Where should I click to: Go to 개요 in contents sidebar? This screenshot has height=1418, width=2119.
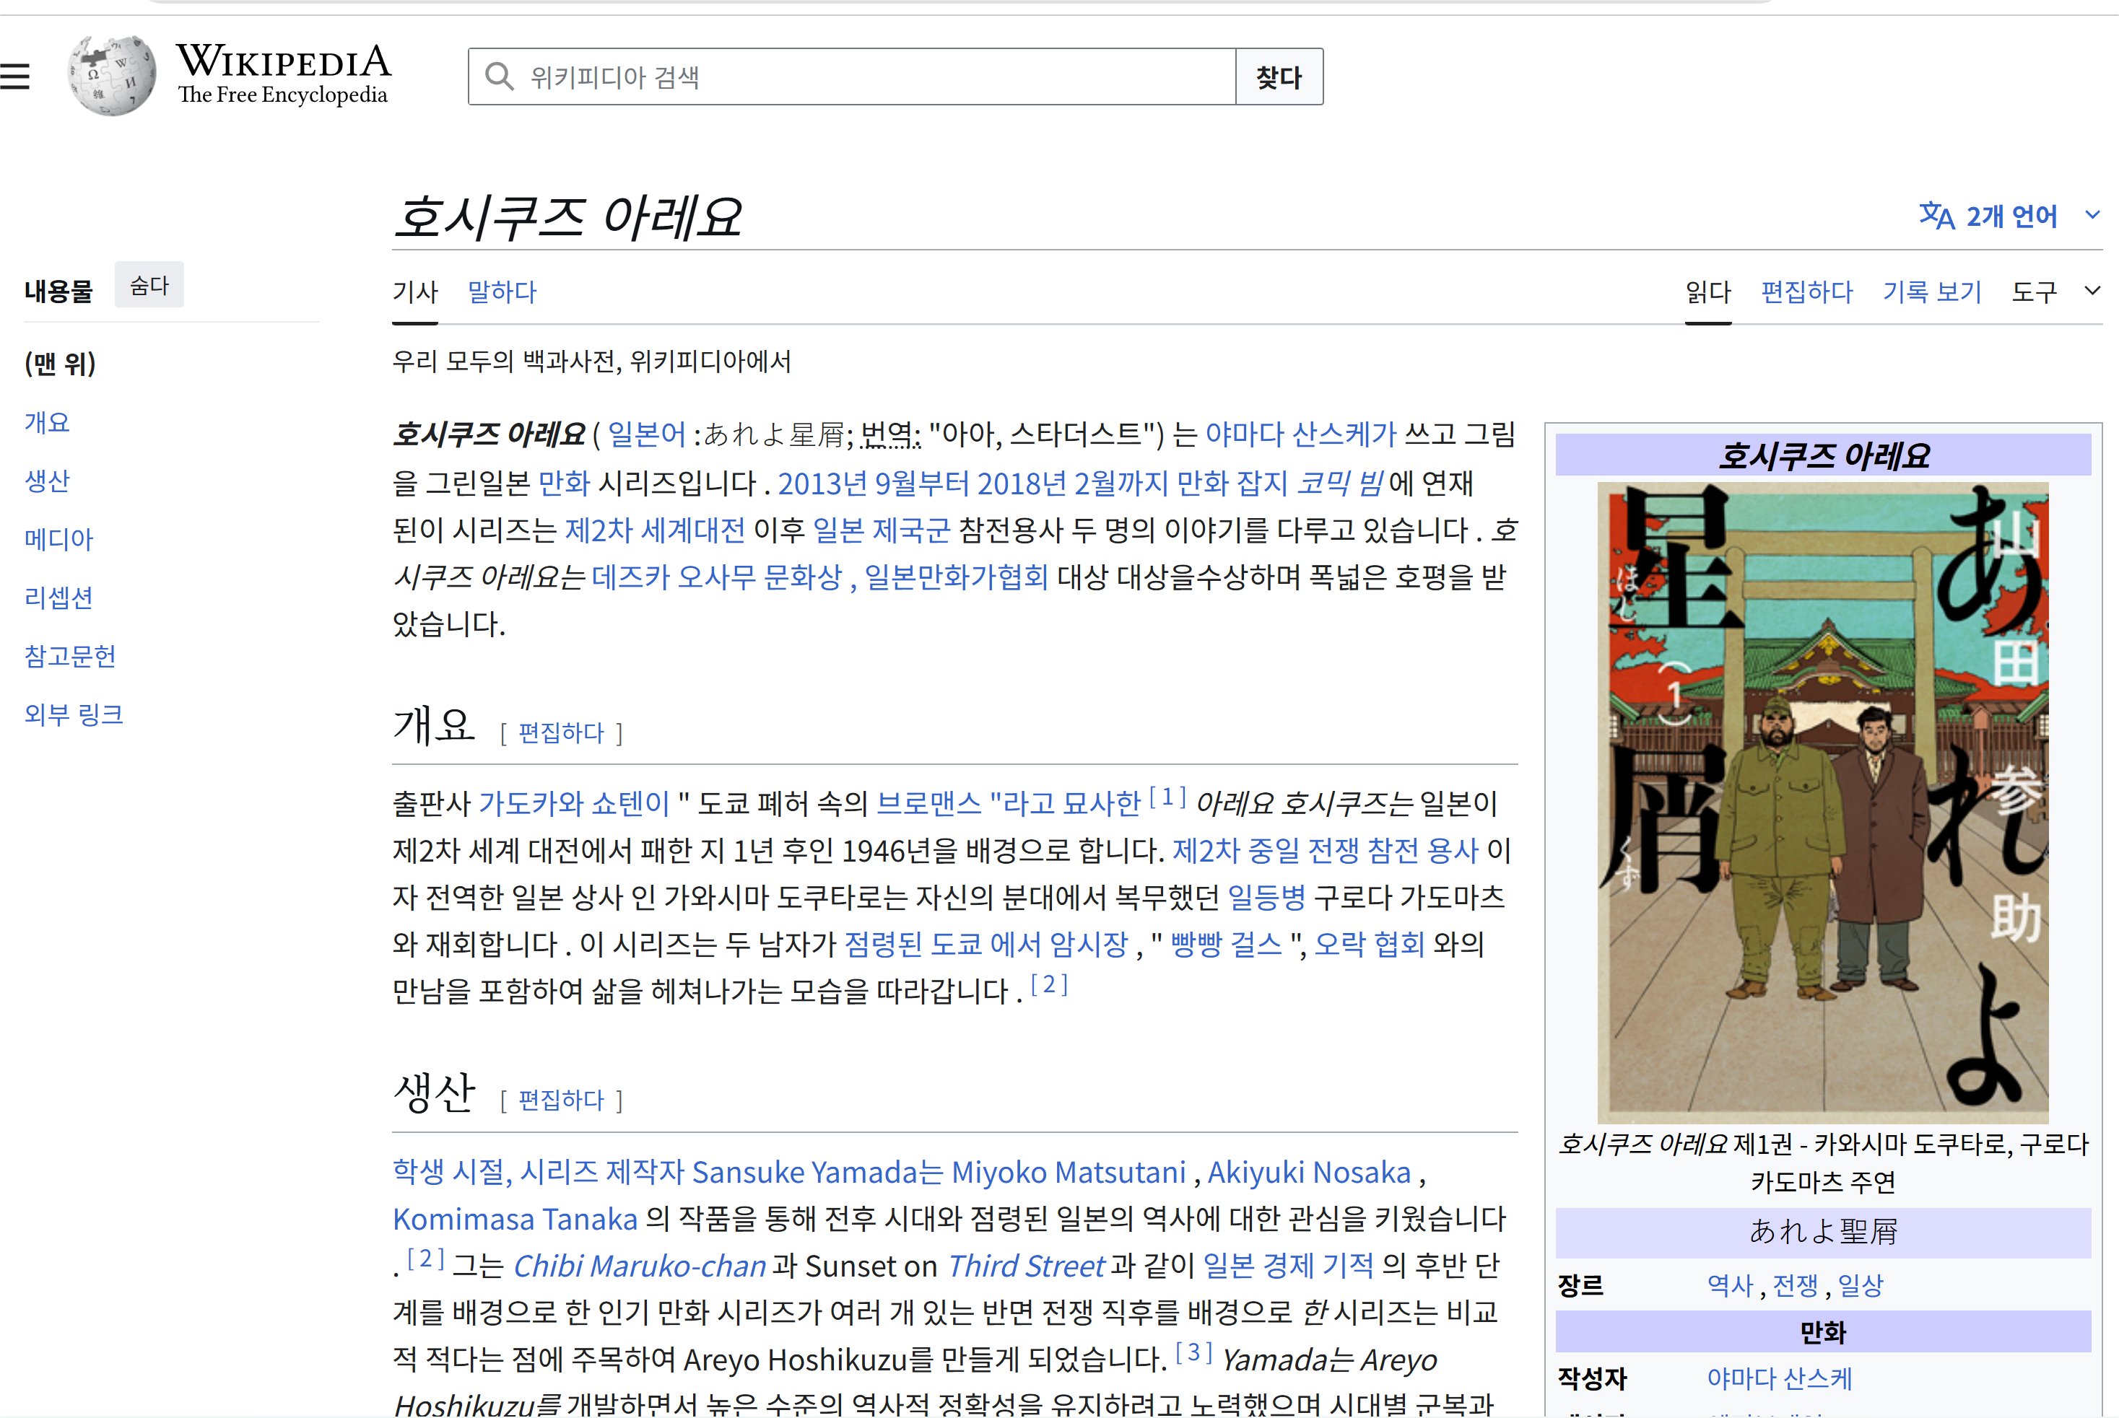tap(47, 422)
